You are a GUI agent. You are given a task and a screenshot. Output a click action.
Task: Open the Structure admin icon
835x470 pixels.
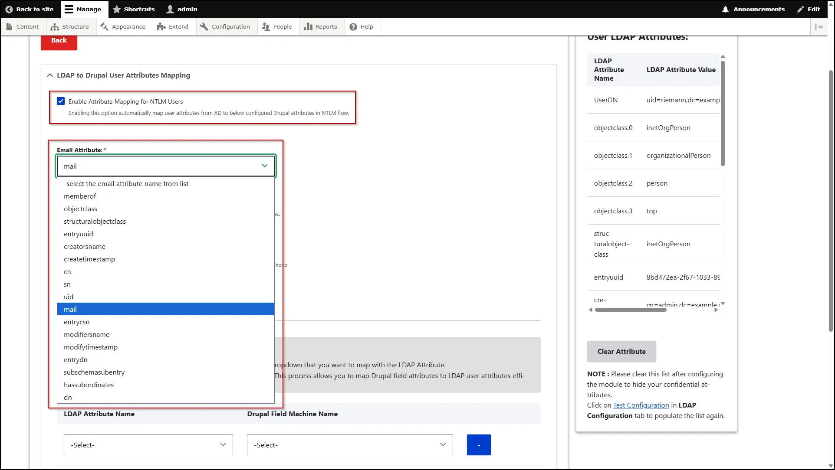tap(54, 26)
